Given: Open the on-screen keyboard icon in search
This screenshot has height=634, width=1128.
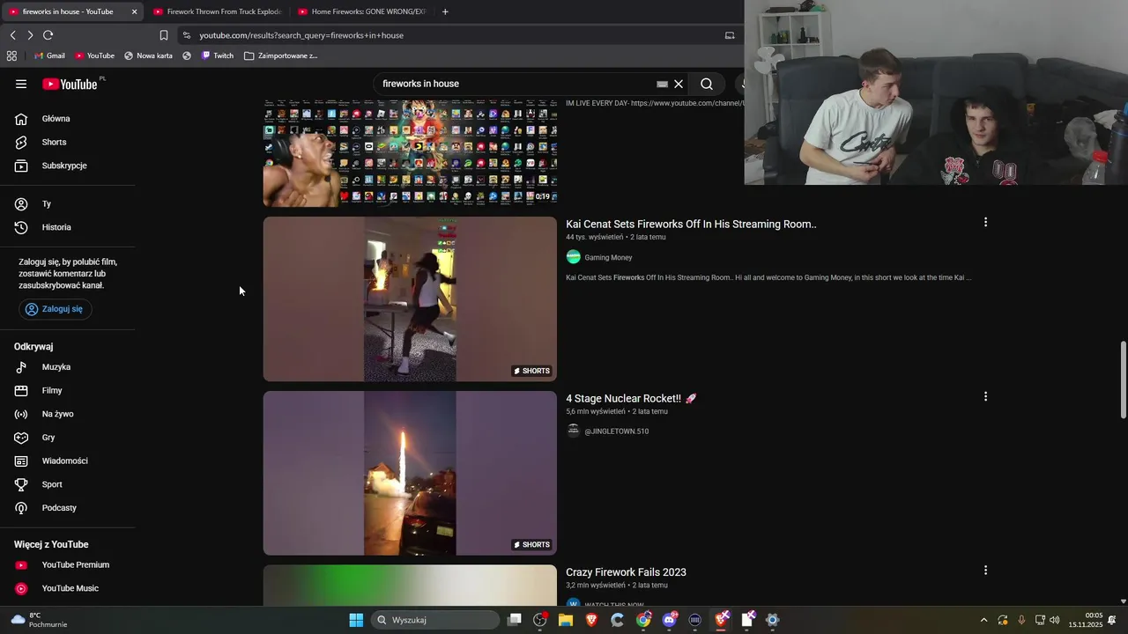Looking at the screenshot, I should click(x=662, y=85).
